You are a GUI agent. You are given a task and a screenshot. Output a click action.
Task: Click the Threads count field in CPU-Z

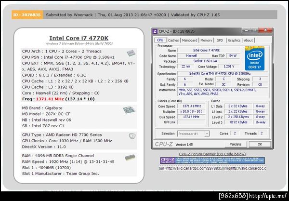263,133
